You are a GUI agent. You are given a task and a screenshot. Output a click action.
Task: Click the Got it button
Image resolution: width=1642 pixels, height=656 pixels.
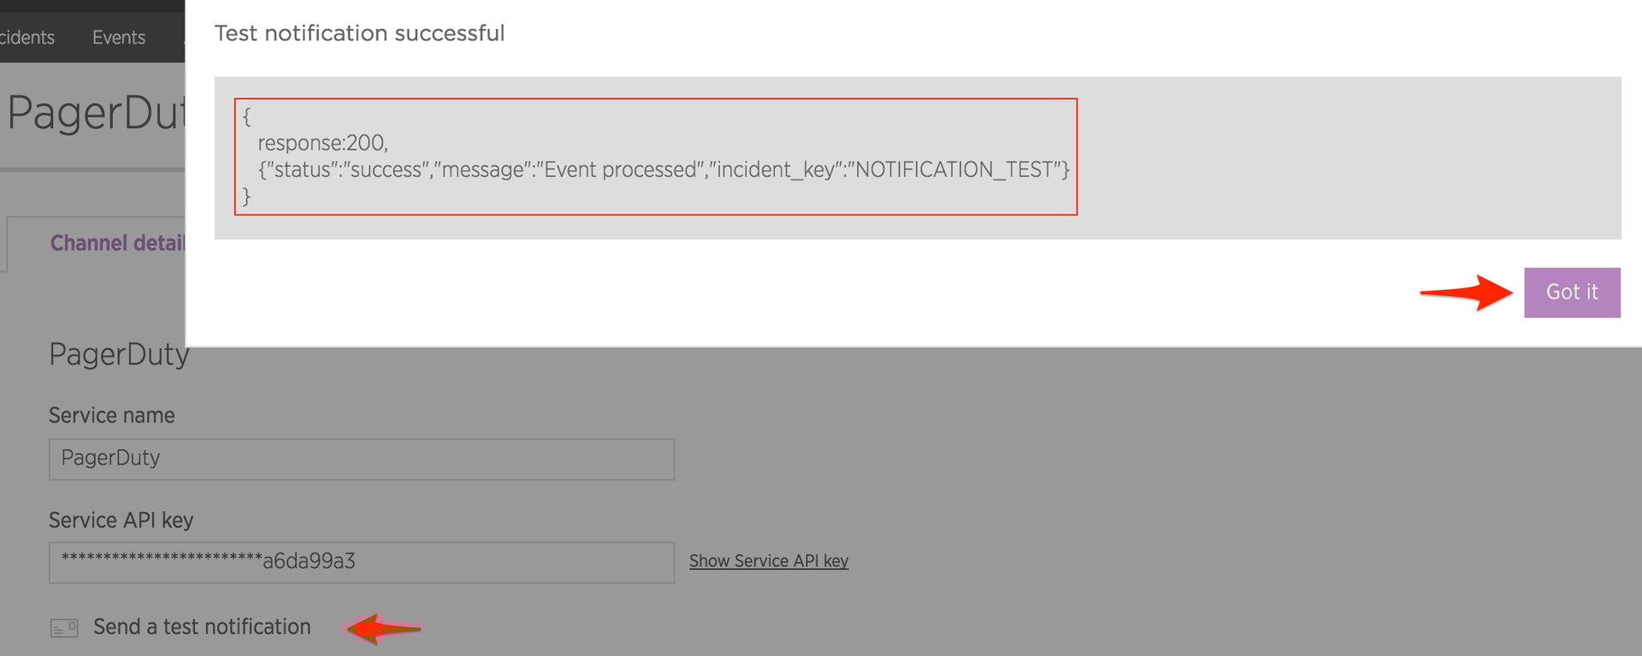pos(1572,293)
